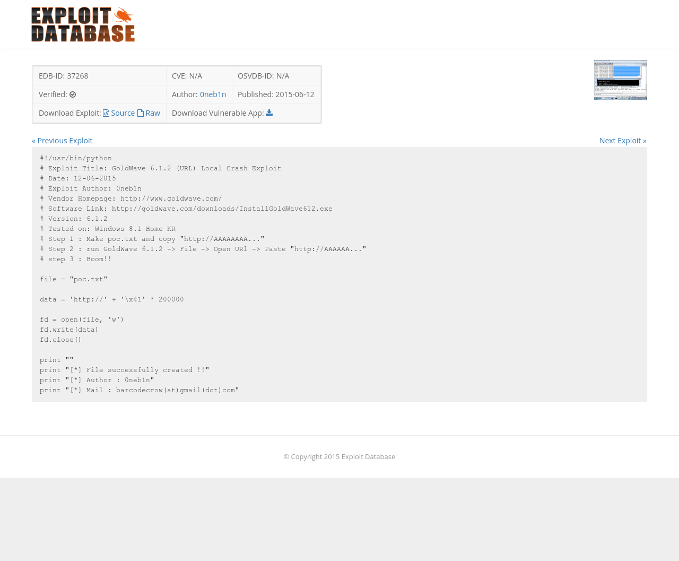Click the Exploit Title comment line
The height and width of the screenshot is (561, 679).
pos(161,169)
